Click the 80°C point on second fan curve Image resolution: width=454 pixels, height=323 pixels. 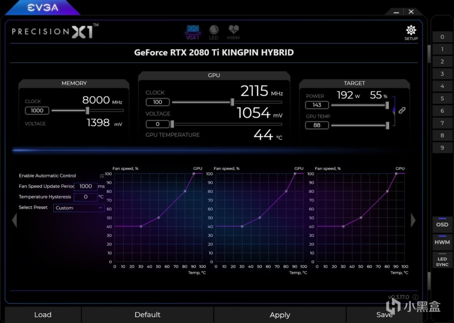coord(286,191)
